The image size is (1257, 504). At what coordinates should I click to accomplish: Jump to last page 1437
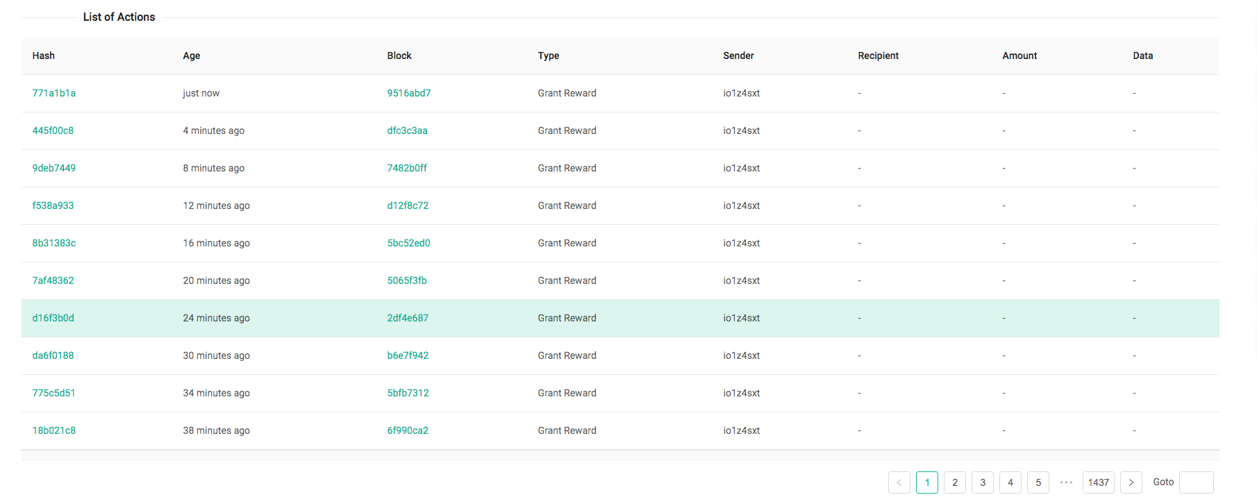tap(1099, 482)
